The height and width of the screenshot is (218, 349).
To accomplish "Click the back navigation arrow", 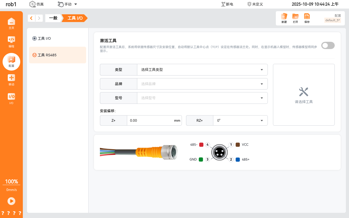I will (31, 18).
